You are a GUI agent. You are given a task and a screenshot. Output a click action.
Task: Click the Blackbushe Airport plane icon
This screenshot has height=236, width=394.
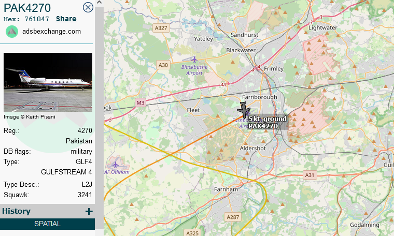point(194,60)
